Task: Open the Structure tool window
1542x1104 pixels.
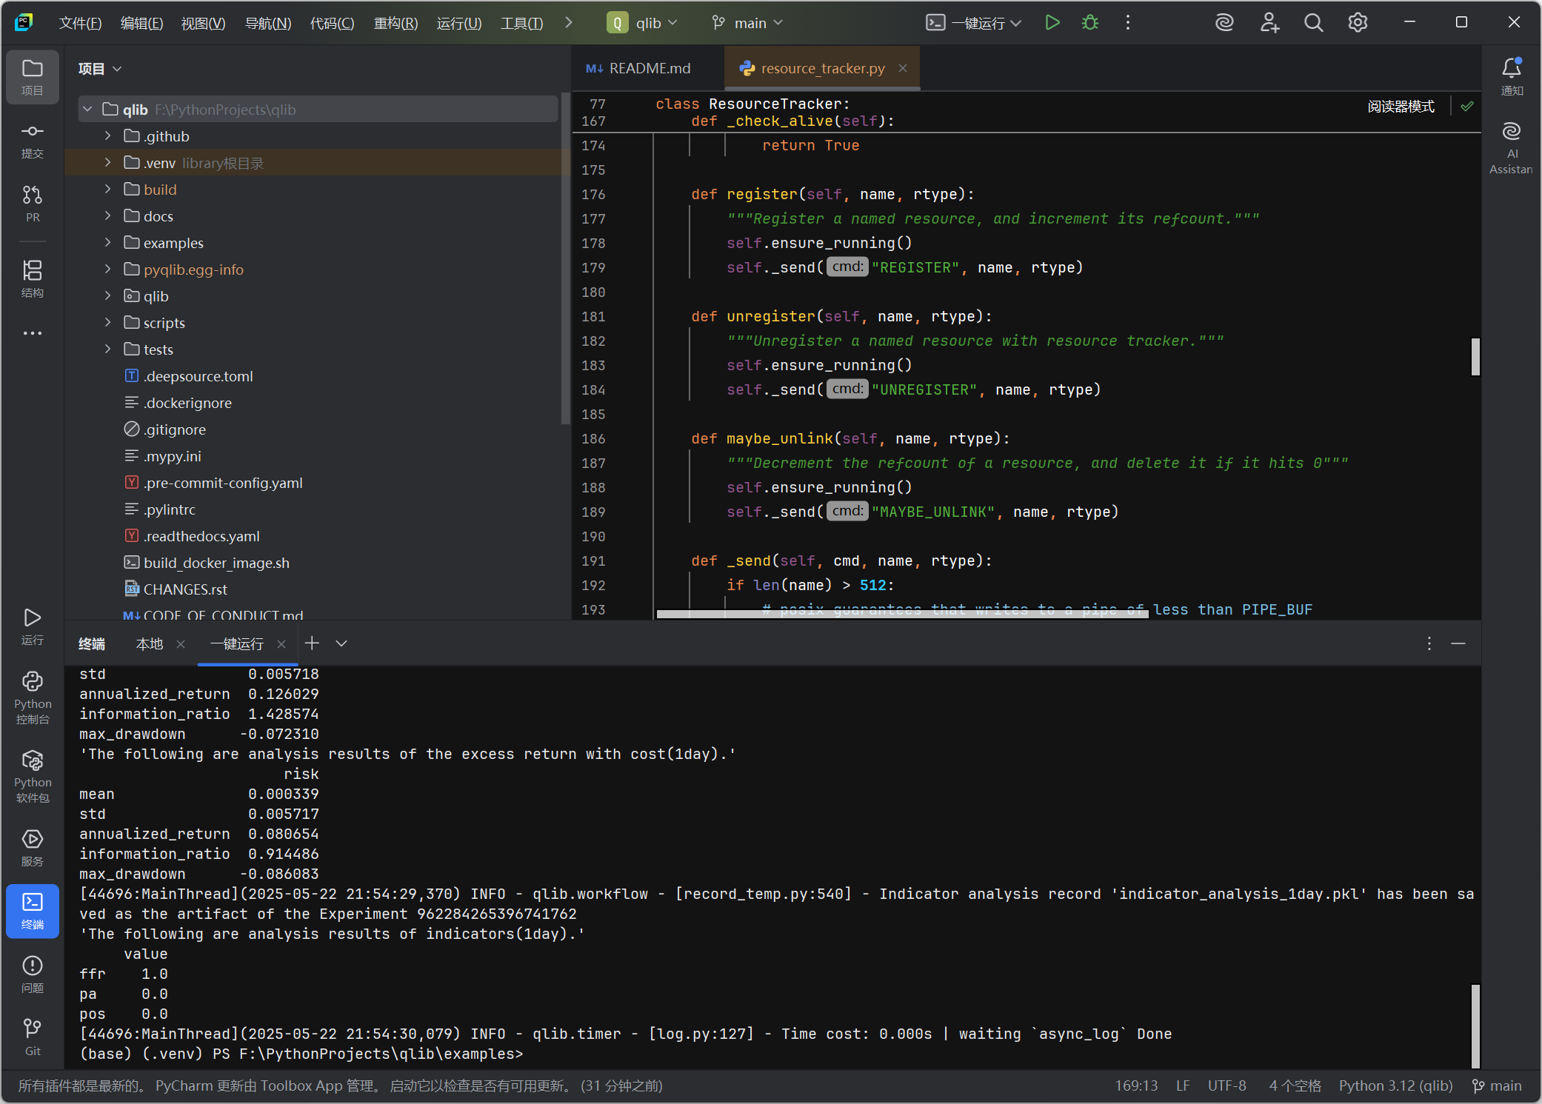Action: (x=33, y=278)
